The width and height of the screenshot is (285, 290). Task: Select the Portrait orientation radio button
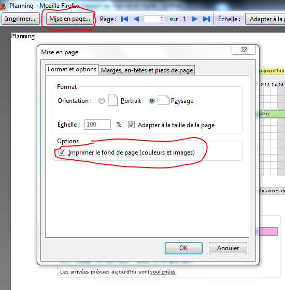(x=102, y=101)
